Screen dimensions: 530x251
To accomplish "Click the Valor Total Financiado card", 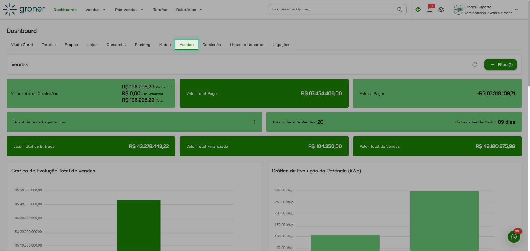I will [x=264, y=146].
